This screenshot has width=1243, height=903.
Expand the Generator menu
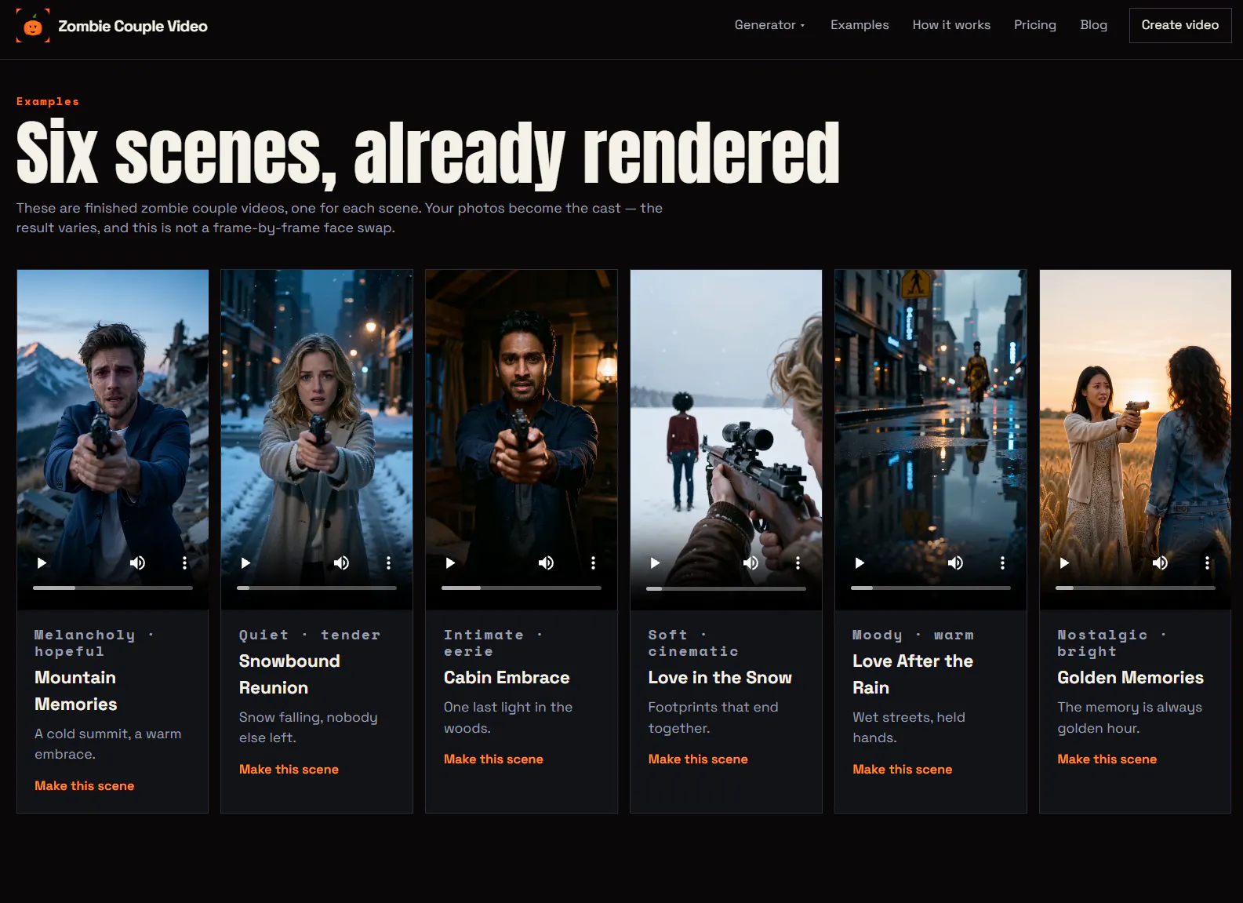tap(770, 25)
